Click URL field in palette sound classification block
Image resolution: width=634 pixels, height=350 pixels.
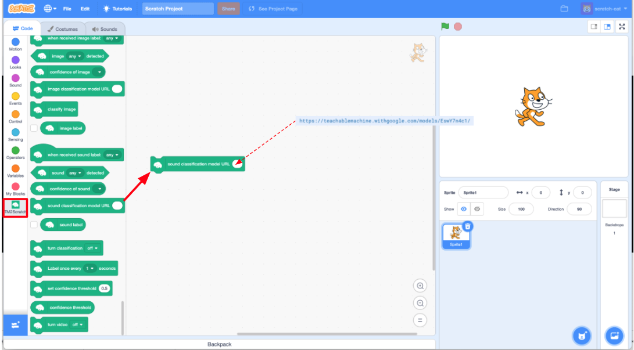(117, 205)
